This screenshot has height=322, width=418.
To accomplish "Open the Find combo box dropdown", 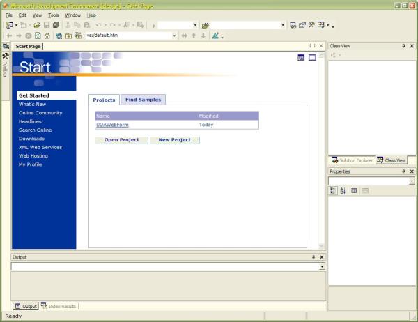I will (x=283, y=25).
